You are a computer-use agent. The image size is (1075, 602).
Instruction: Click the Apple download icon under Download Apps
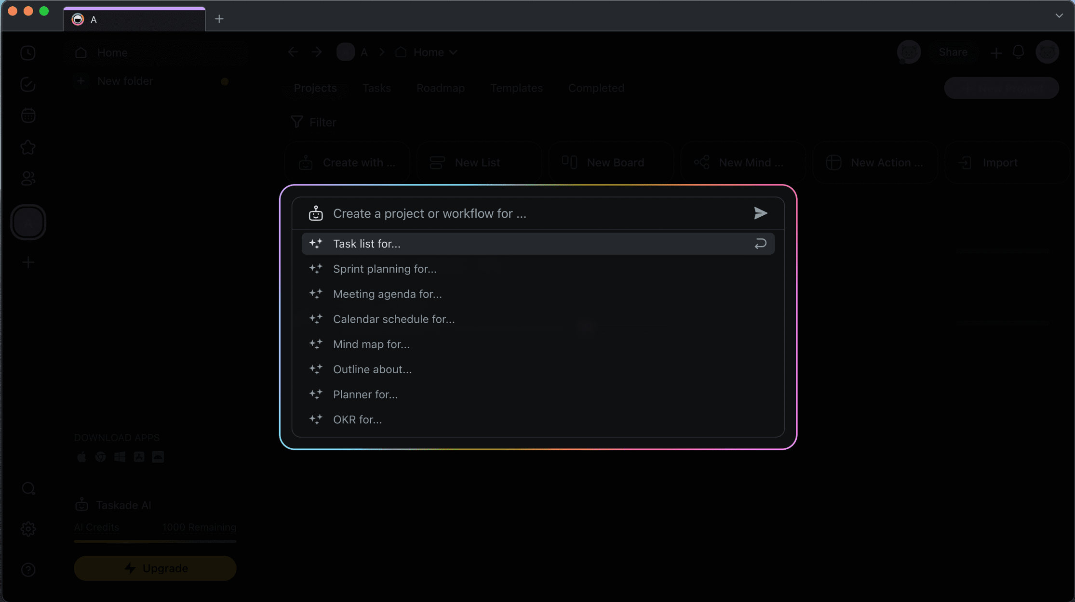(81, 457)
